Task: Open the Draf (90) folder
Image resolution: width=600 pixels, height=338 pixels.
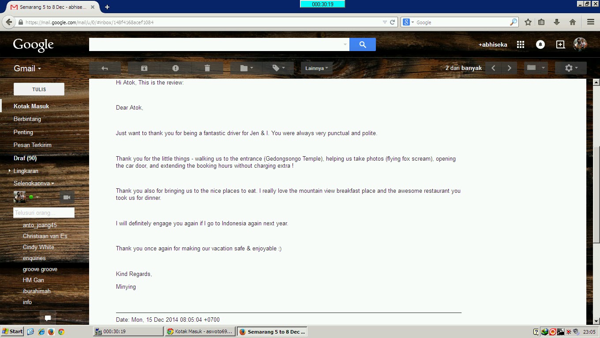Action: point(25,158)
